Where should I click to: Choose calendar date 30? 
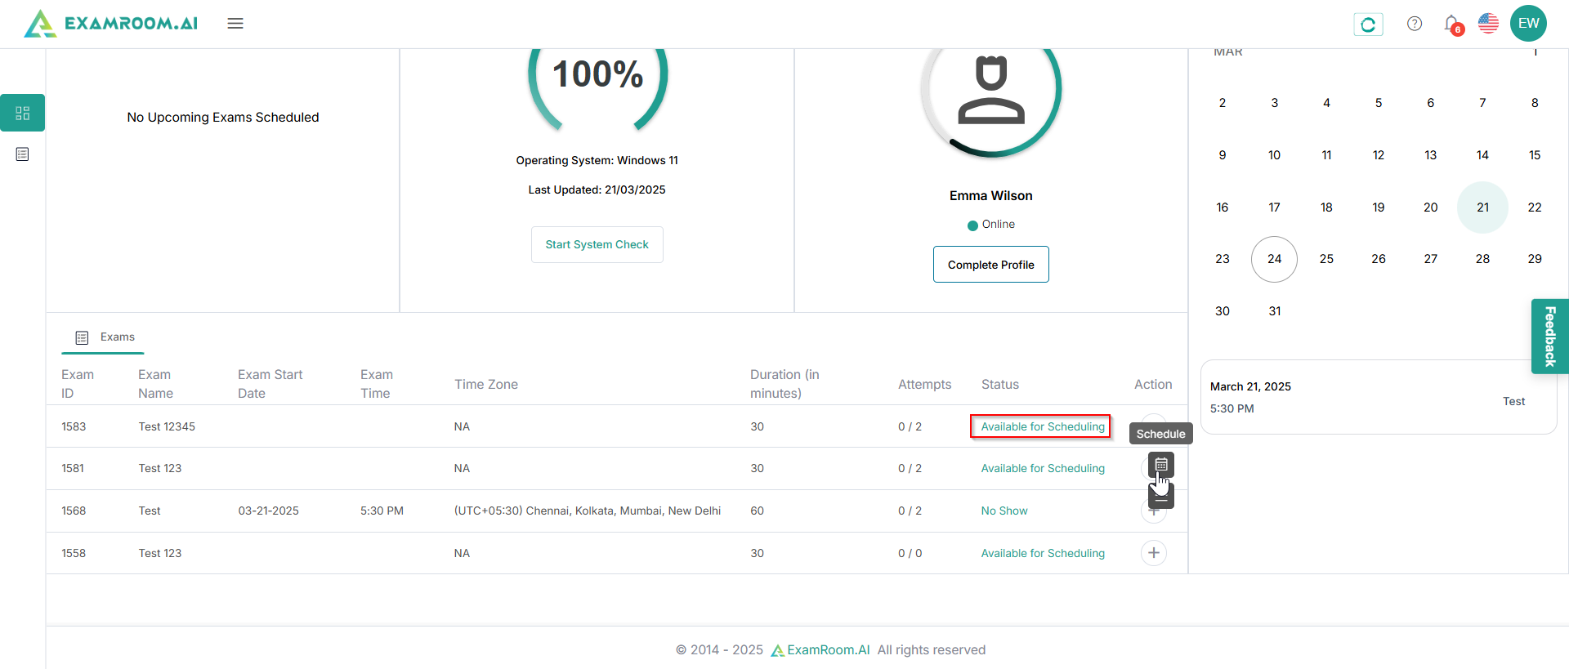pos(1223,311)
